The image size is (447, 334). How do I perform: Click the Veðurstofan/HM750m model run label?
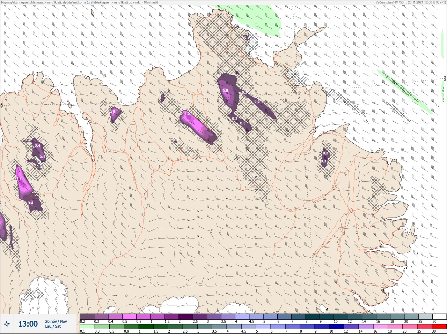click(x=410, y=2)
